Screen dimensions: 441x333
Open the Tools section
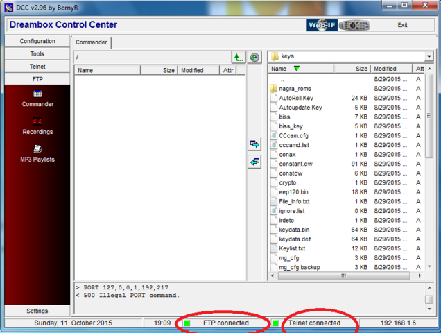[x=37, y=53]
